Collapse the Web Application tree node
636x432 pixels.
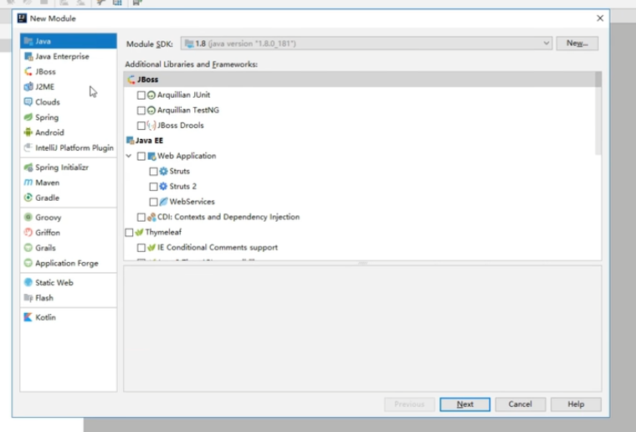[129, 156]
